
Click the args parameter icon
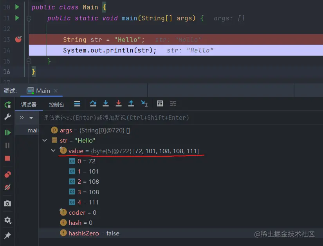[x=54, y=130]
